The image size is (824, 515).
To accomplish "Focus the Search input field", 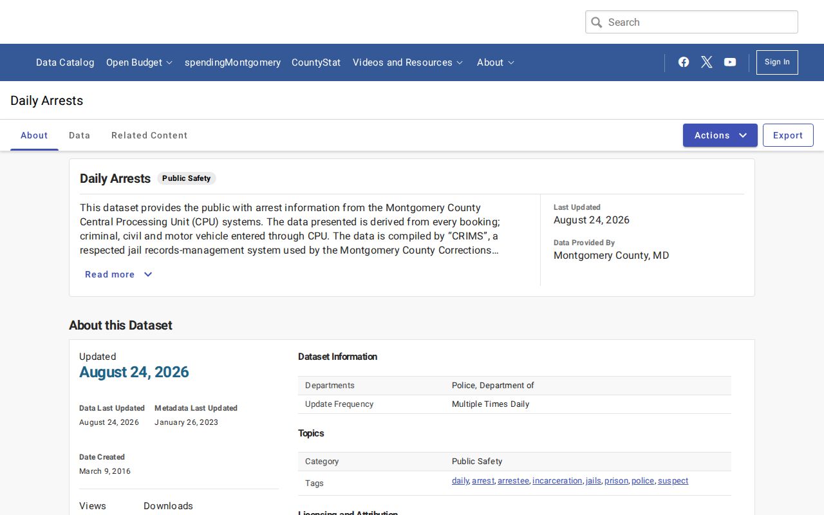I will 691,22.
